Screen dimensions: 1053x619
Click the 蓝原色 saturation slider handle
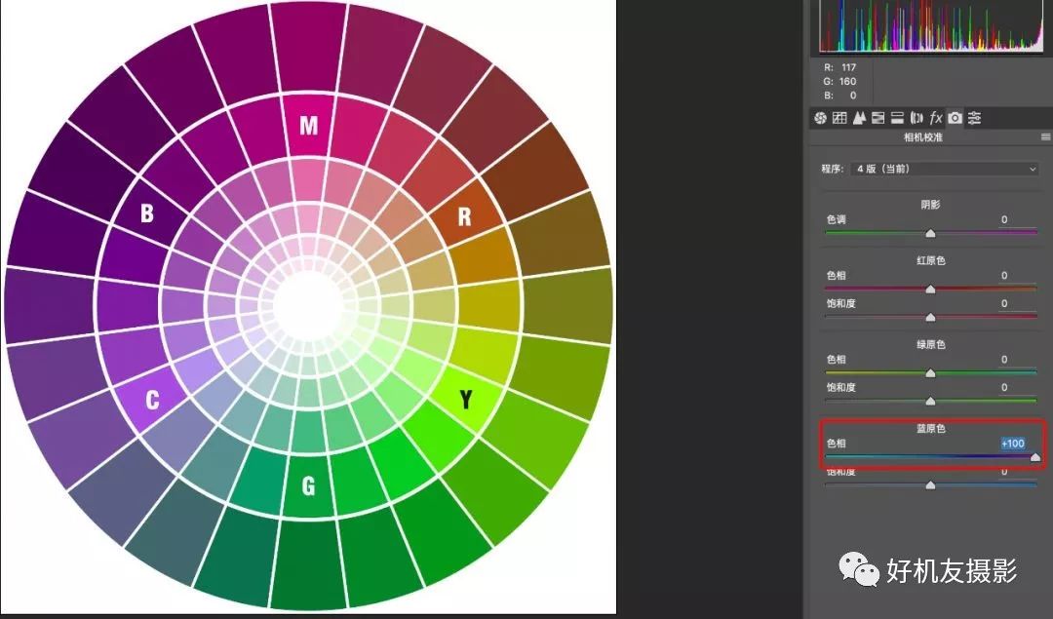(x=931, y=484)
